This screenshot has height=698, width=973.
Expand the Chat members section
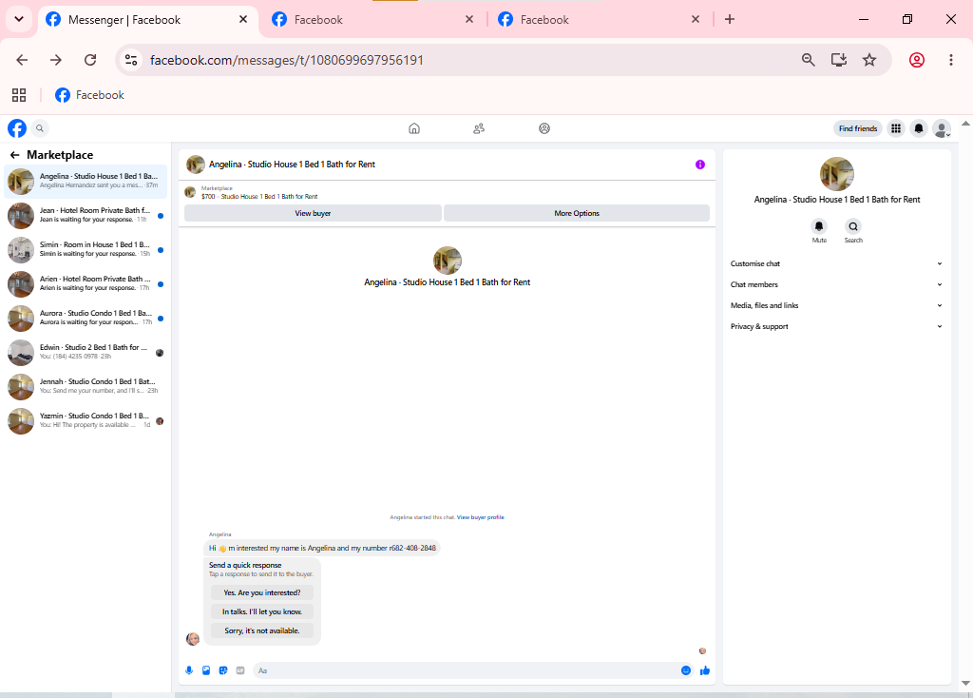[836, 284]
